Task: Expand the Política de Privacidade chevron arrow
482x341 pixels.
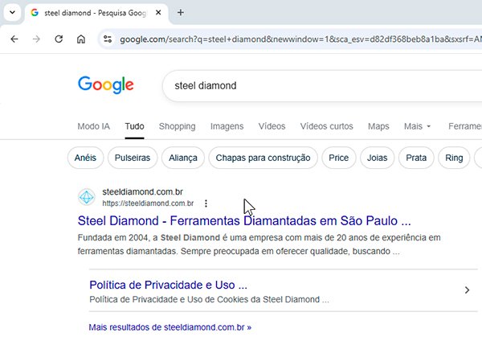Action: pos(467,290)
